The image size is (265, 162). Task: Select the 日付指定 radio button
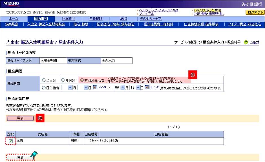[x=44, y=88]
